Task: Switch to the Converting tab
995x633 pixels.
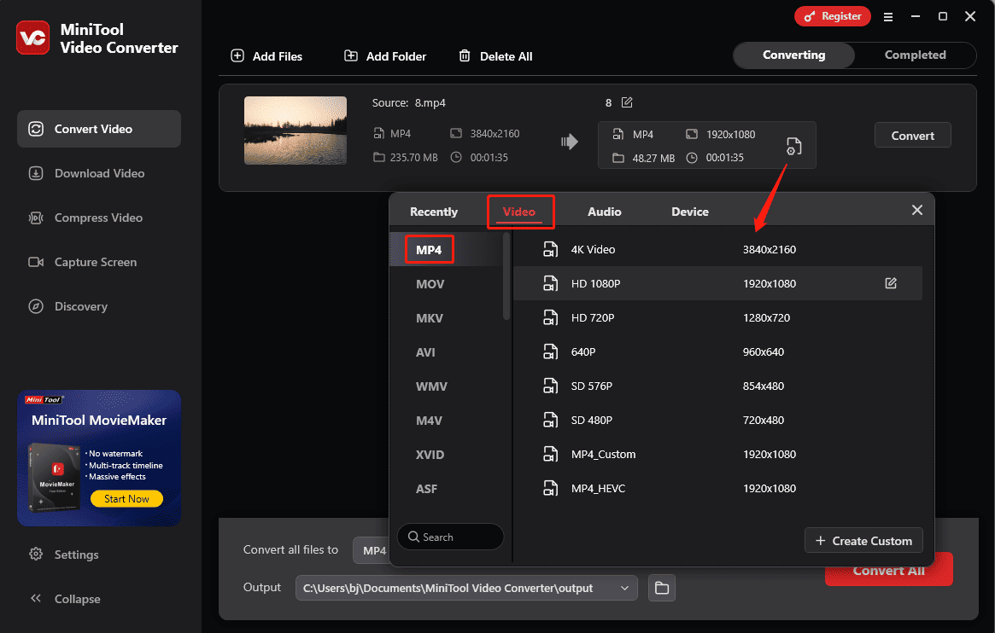Action: click(793, 55)
